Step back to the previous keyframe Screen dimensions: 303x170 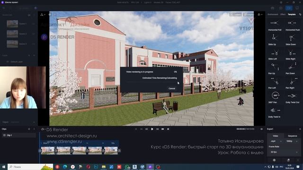[147, 129]
